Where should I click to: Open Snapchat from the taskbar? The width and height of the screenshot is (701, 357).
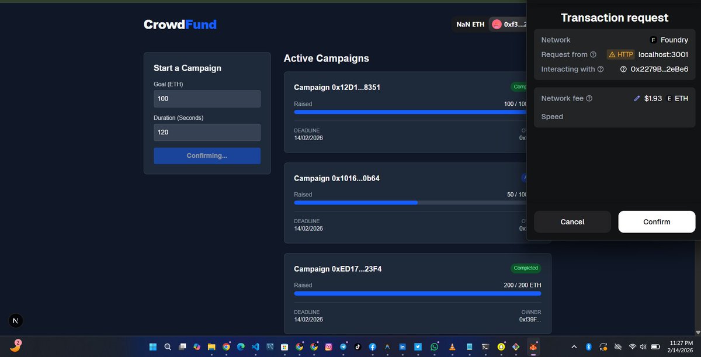pyautogui.click(x=502, y=346)
